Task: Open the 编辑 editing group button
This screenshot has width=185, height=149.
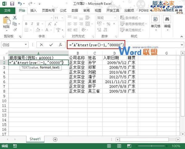Action: [167, 23]
